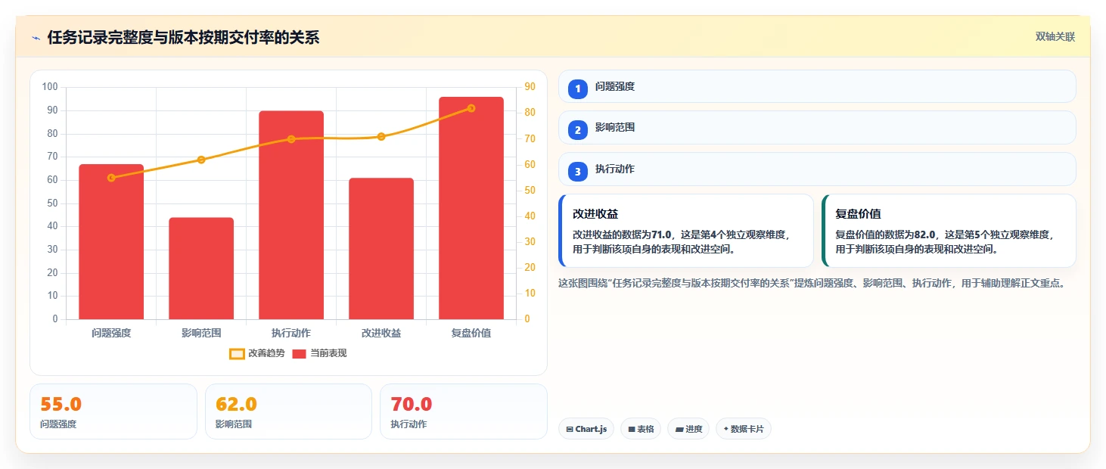
Task: Click the Chart.js tag
Action: (586, 429)
